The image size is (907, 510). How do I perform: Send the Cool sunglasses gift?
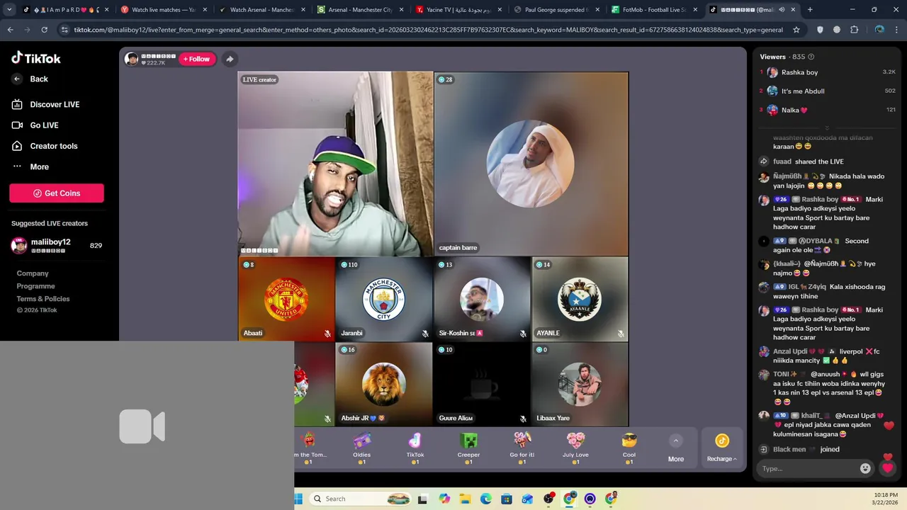pos(629,448)
